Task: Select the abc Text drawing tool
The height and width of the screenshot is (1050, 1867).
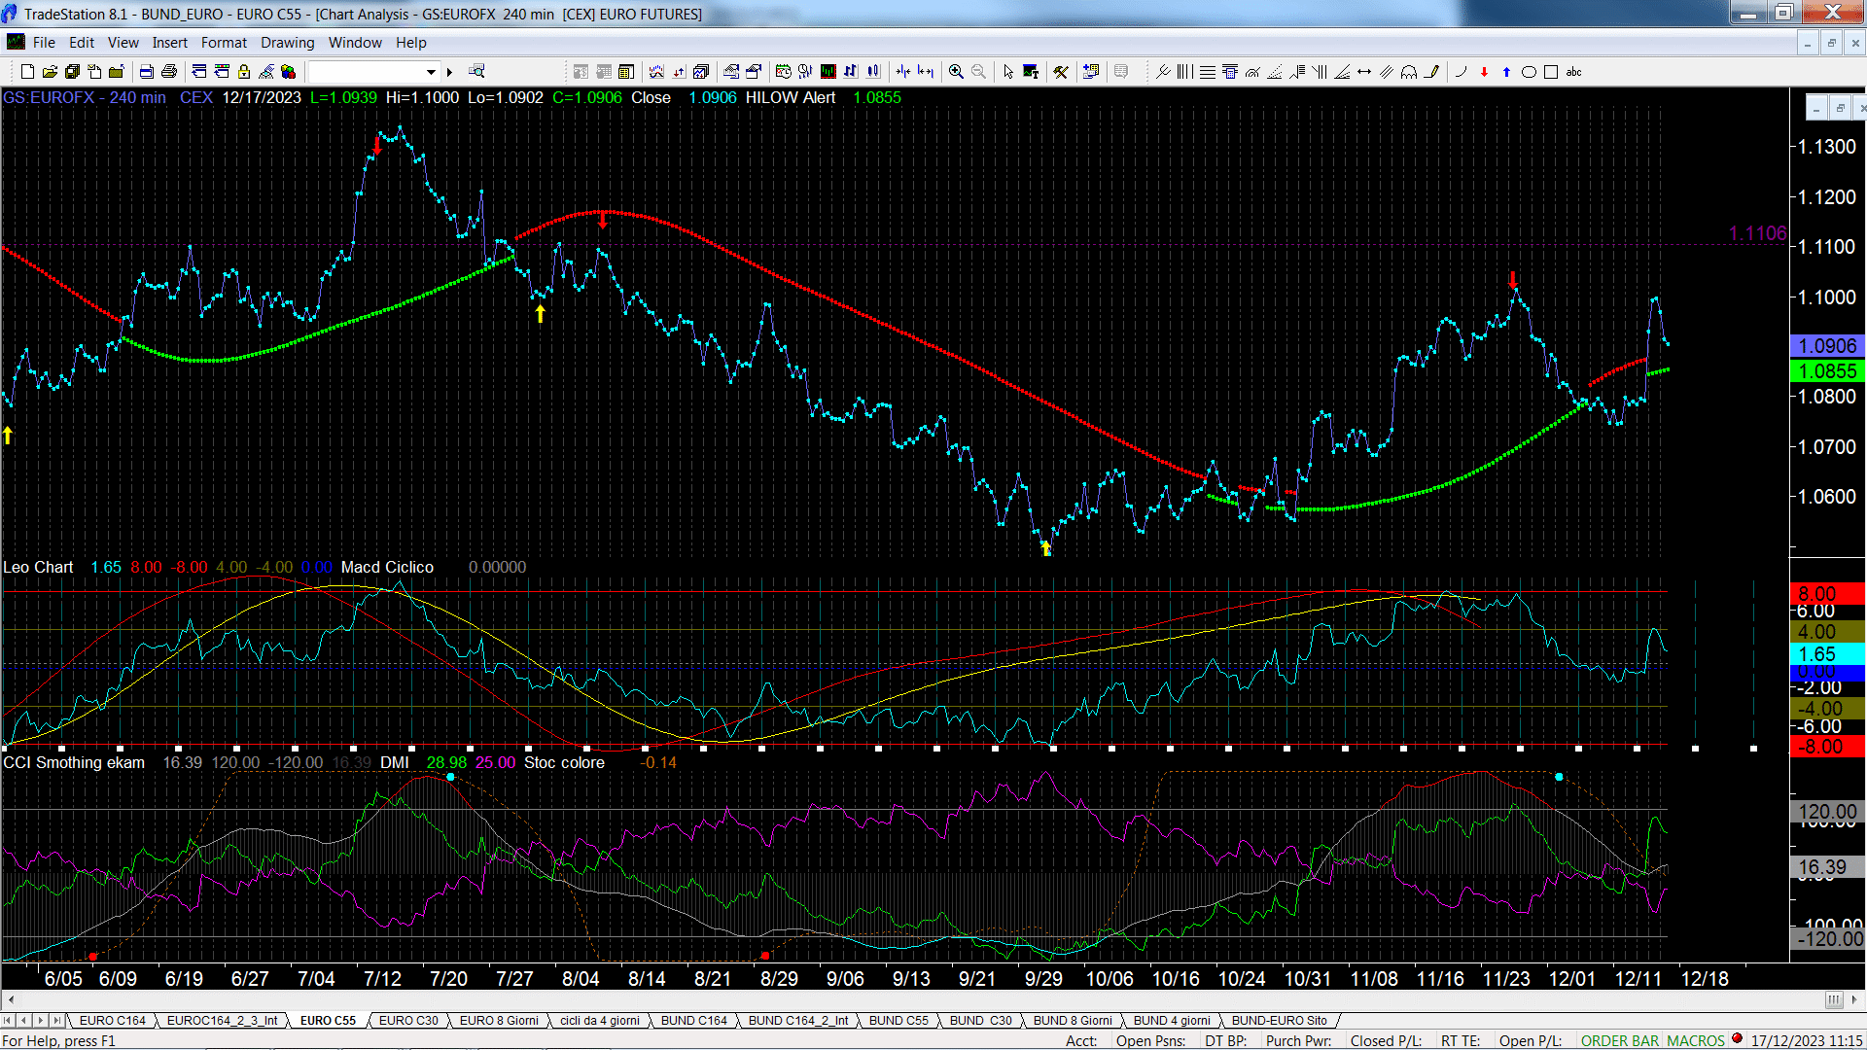Action: (x=1574, y=72)
